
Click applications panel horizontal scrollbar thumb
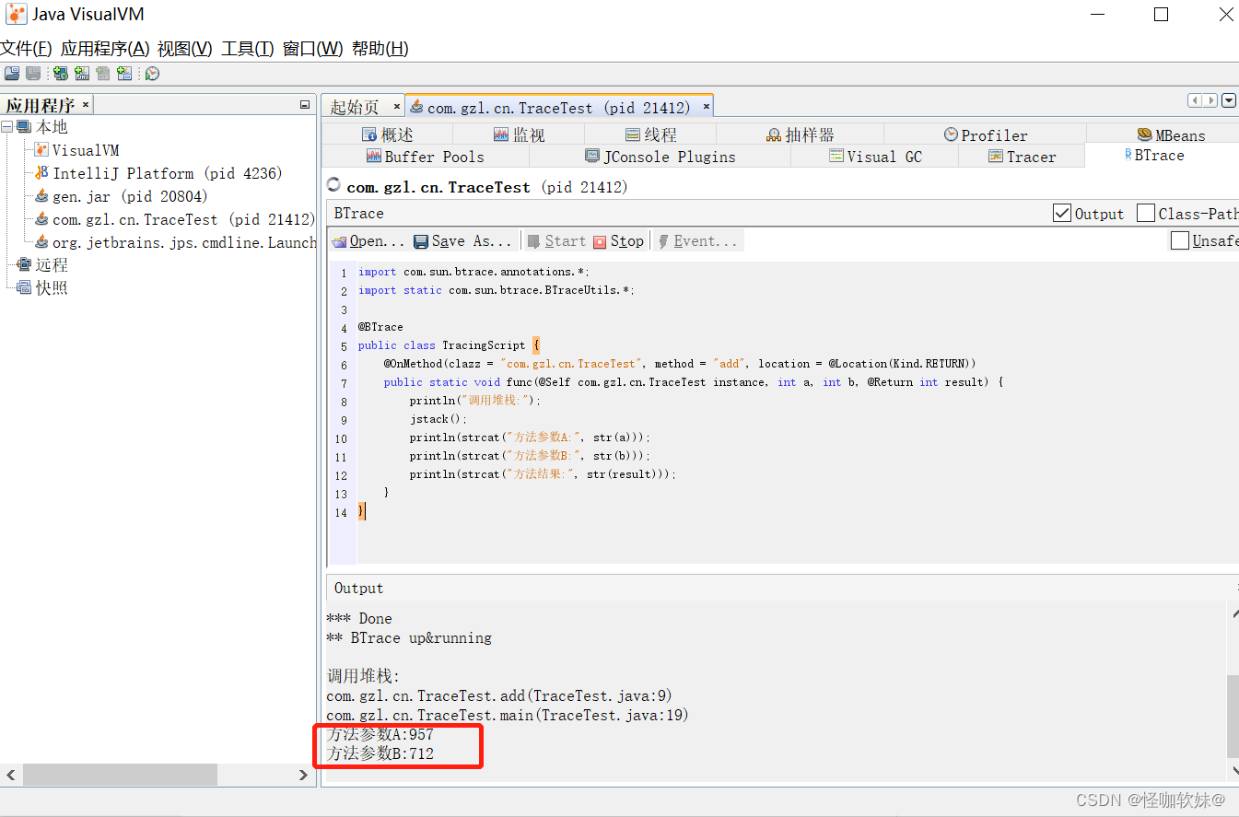(x=119, y=775)
